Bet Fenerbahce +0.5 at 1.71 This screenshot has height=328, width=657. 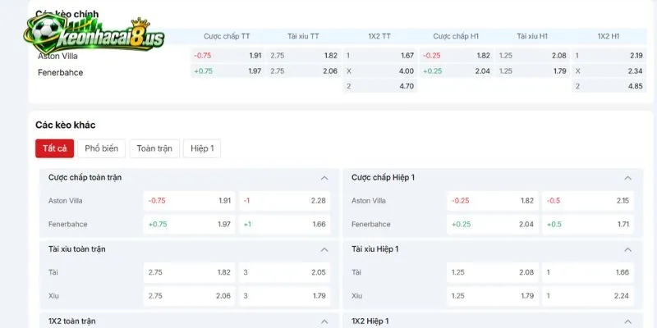tap(588, 224)
